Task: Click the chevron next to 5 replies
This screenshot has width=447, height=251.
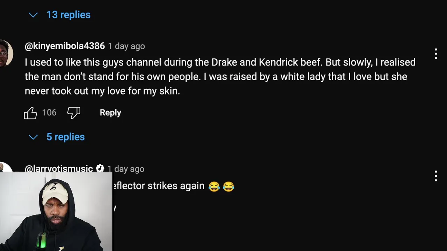Action: (33, 137)
